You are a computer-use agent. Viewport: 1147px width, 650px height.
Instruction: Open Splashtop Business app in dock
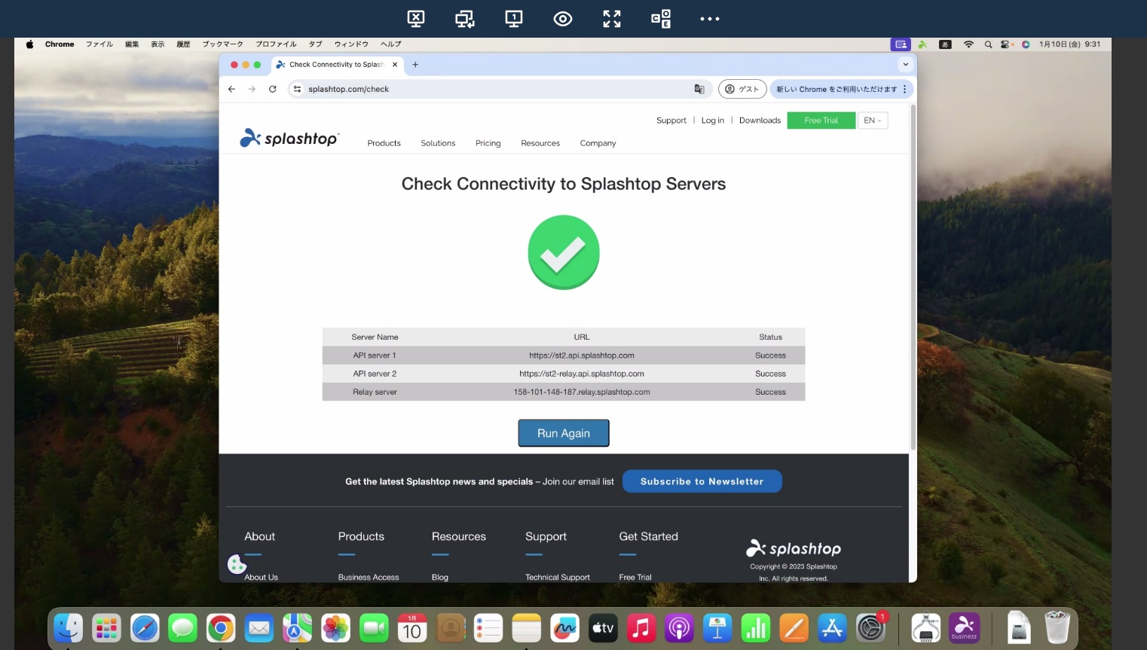[x=964, y=627]
